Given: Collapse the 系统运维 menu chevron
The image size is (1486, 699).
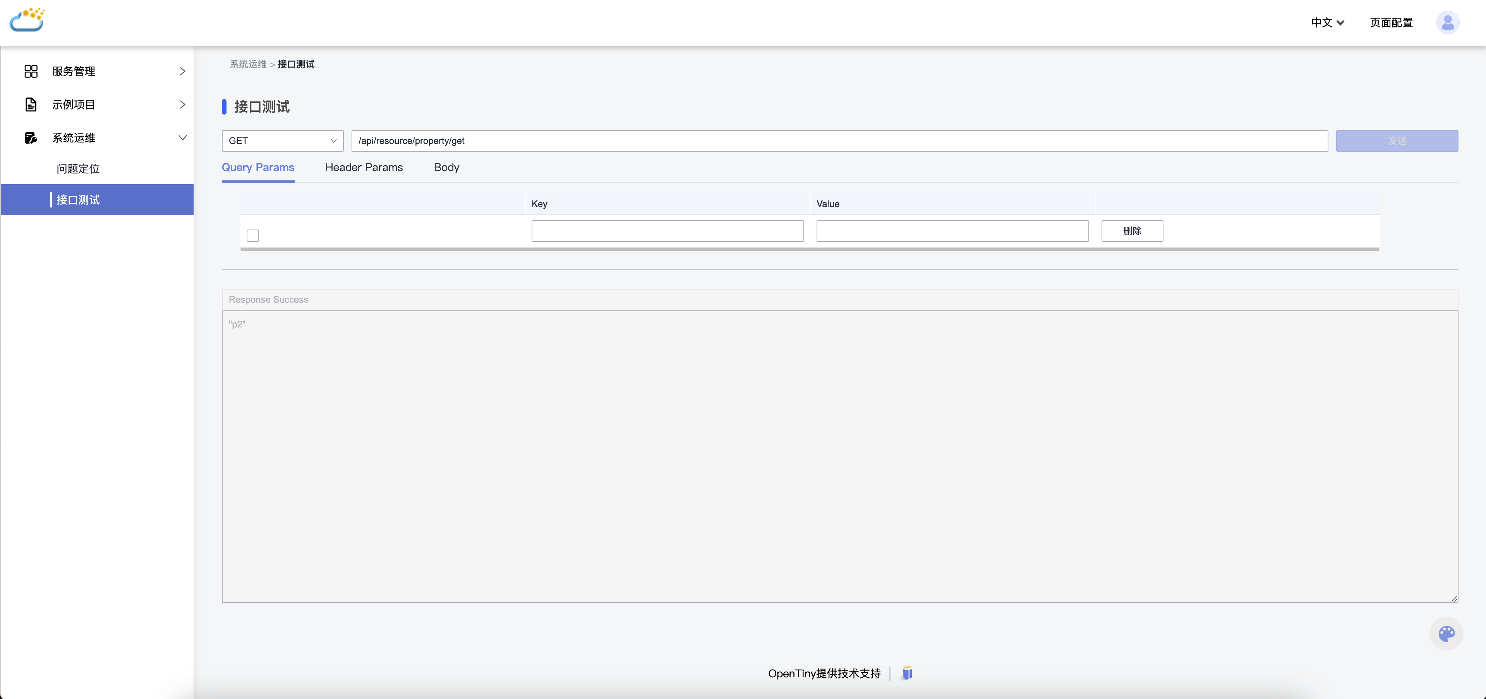Looking at the screenshot, I should pos(182,138).
